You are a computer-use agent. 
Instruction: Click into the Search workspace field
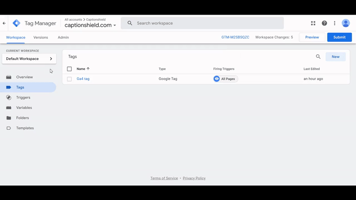coord(202,23)
